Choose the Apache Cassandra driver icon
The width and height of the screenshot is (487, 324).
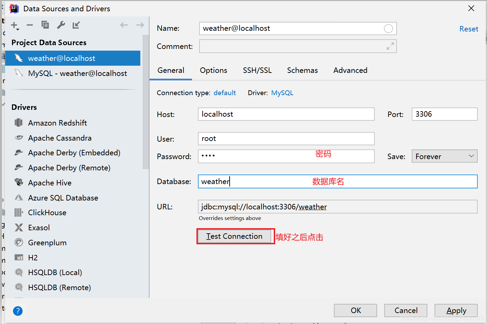coord(19,138)
